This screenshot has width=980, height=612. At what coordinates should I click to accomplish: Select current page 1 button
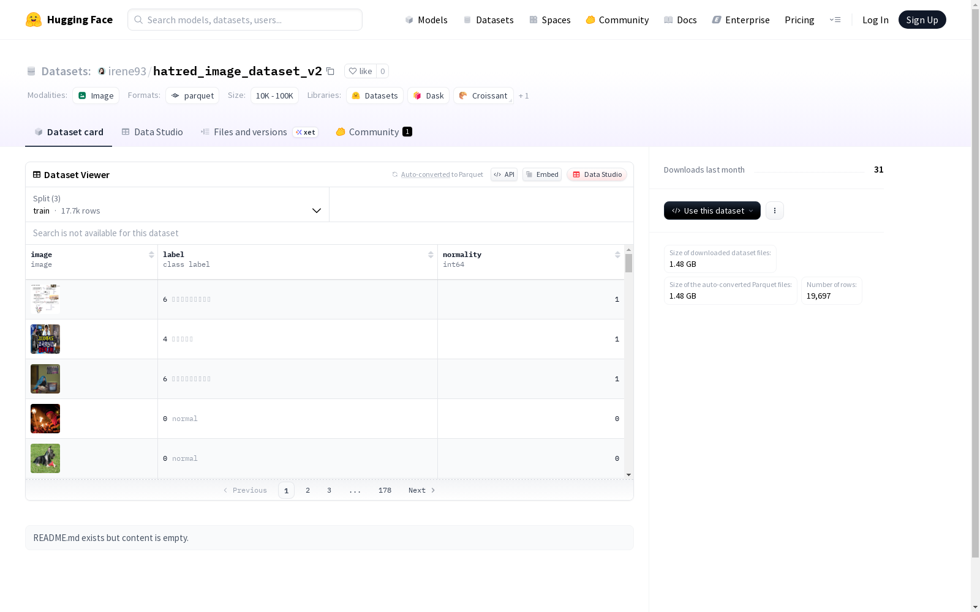point(286,490)
